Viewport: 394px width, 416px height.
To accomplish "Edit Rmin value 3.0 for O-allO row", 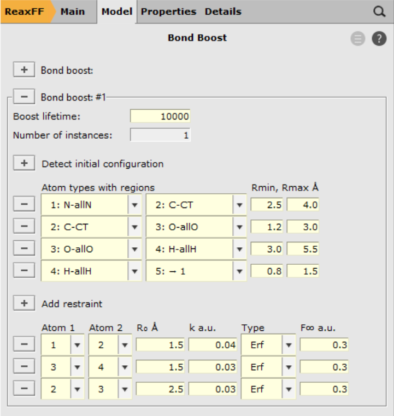I will (x=267, y=249).
